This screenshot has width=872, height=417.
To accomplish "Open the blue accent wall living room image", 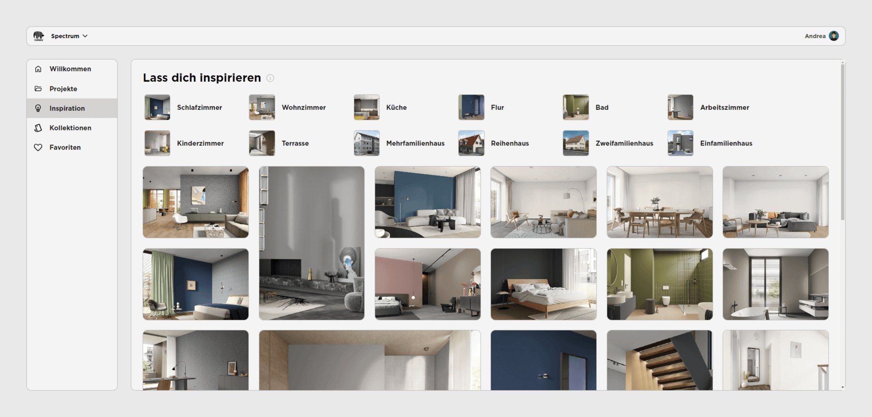I will point(427,202).
